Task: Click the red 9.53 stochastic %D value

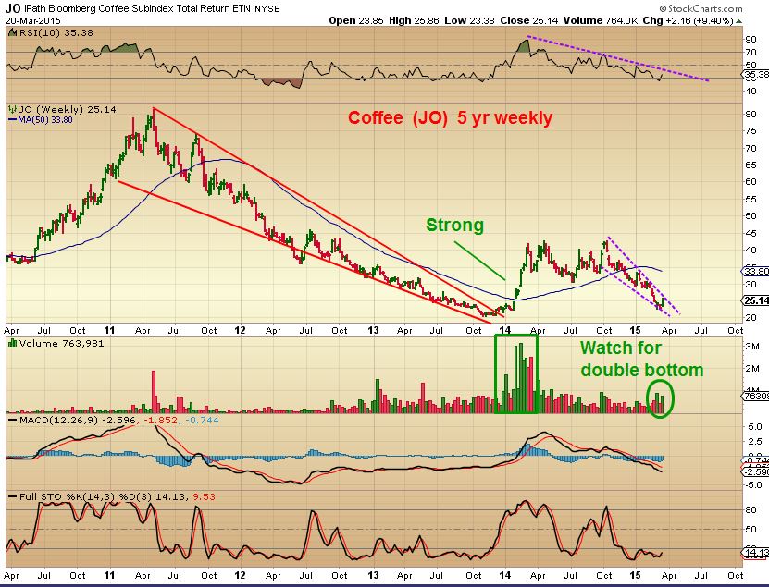Action: [x=204, y=496]
